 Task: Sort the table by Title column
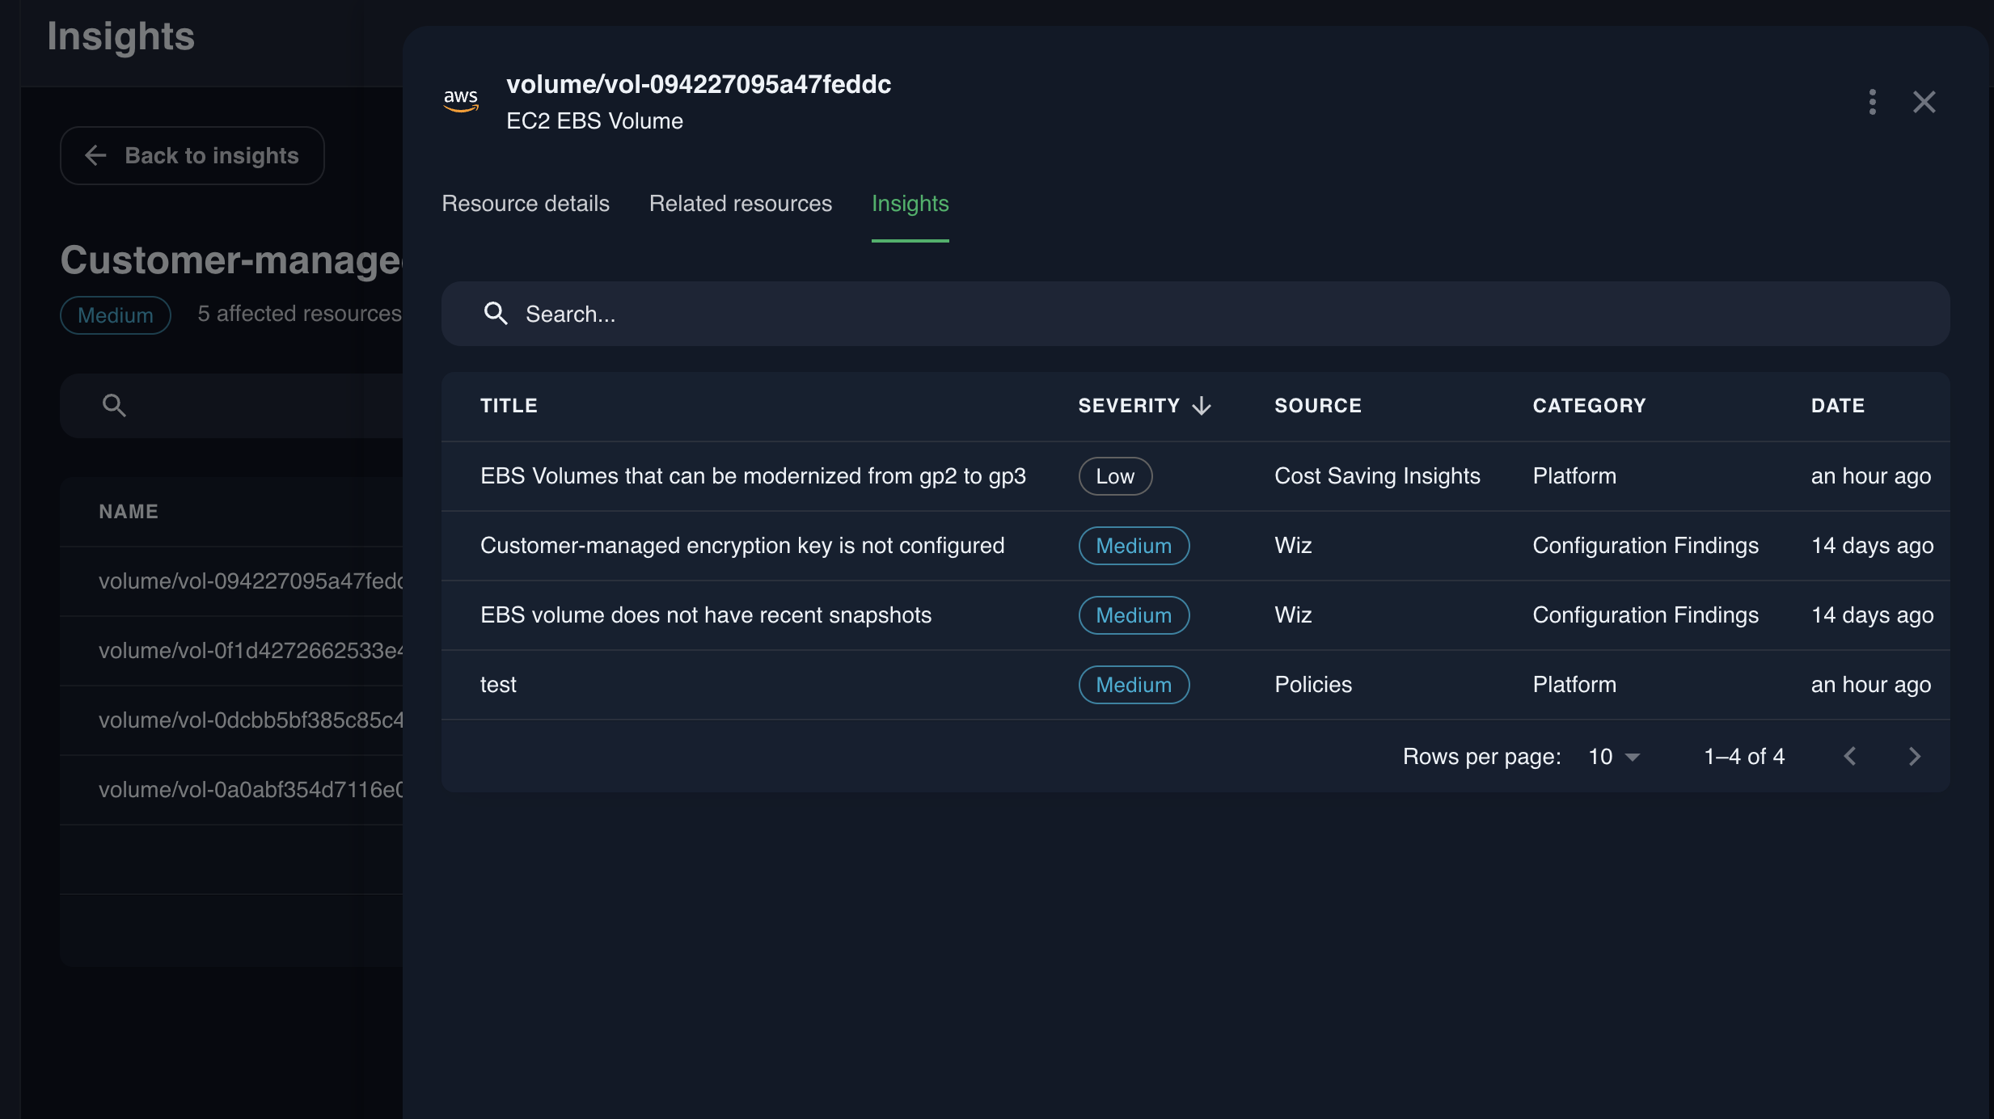coord(509,406)
